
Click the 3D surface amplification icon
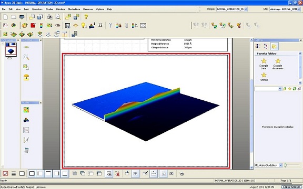(92, 25)
